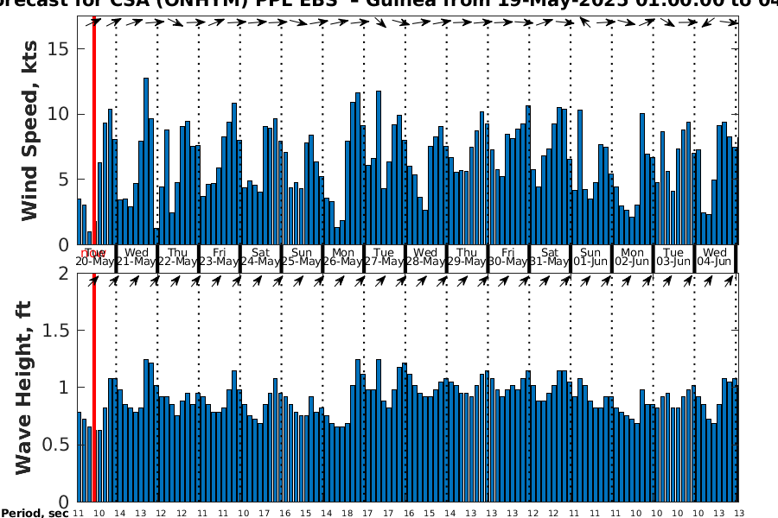This screenshot has height=518, width=778.
Task: Click the 2 tick on Wave Height axis
Action: (x=64, y=273)
